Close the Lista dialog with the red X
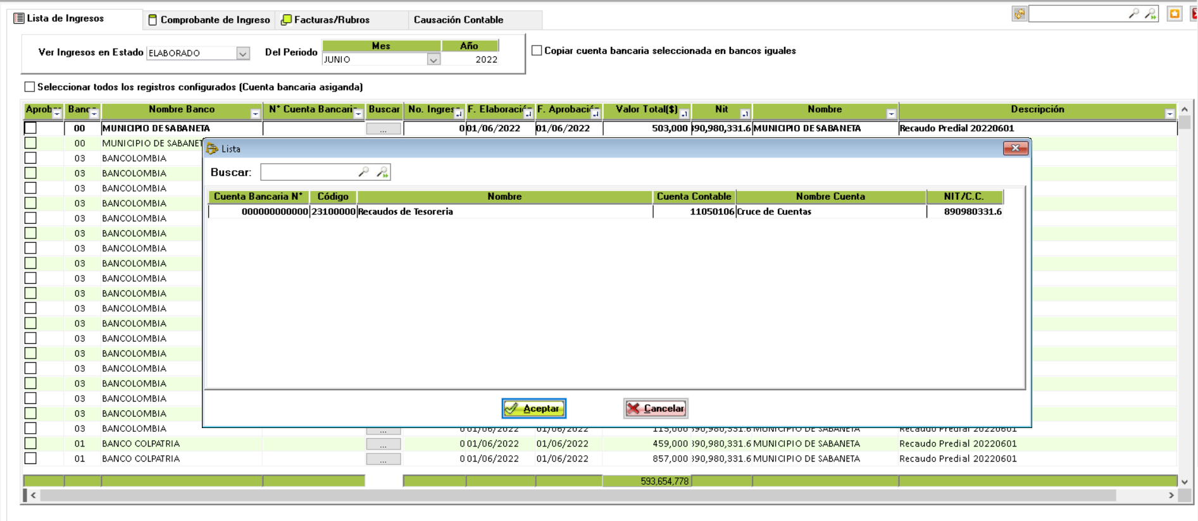Viewport: 1198px width, 521px height. click(1015, 148)
